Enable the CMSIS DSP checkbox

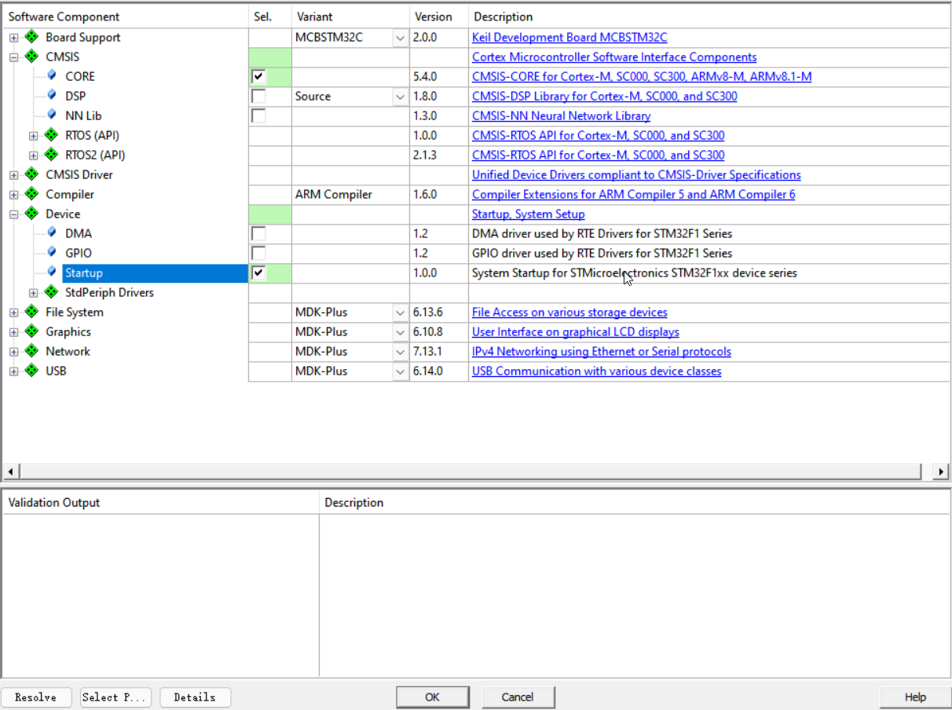tap(258, 97)
